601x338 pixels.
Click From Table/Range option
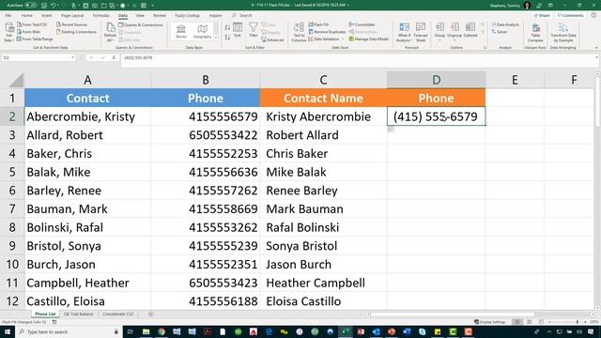coord(35,38)
